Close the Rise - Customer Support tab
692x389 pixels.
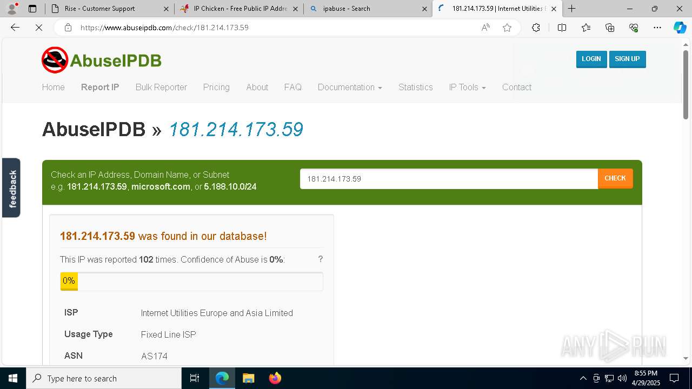click(166, 9)
